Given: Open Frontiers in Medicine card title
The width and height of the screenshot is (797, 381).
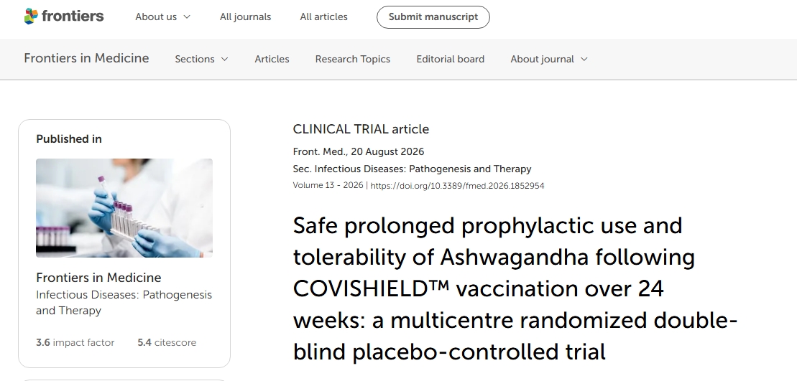Looking at the screenshot, I should [98, 278].
